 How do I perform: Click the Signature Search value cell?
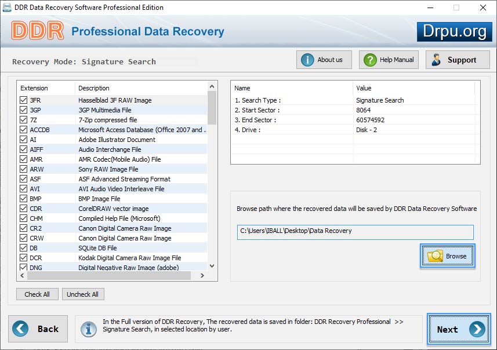tap(380, 100)
